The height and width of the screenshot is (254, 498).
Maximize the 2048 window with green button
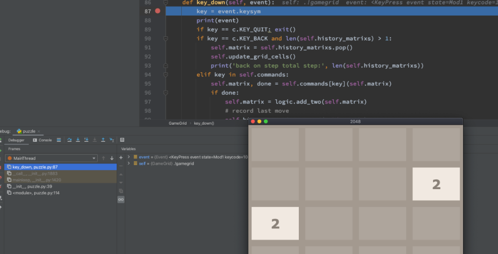266,121
